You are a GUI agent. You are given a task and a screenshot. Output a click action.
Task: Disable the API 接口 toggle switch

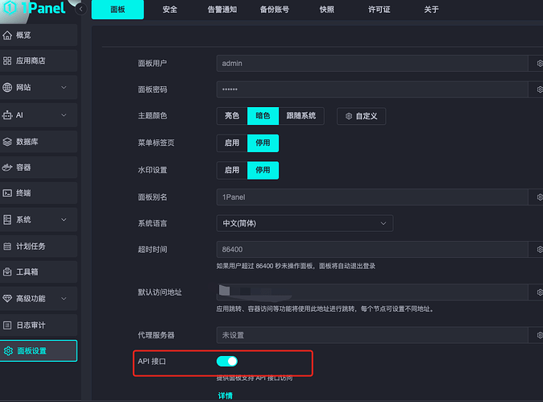227,362
